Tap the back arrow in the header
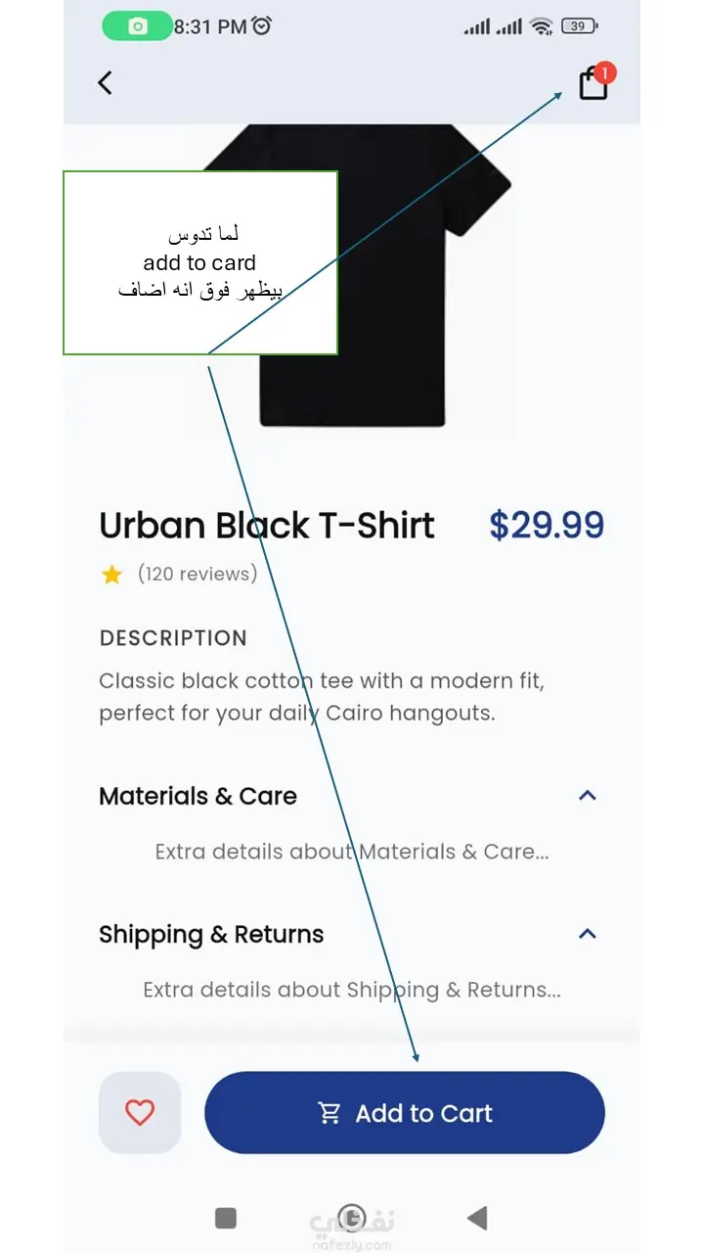The image size is (704, 1253). point(106,83)
